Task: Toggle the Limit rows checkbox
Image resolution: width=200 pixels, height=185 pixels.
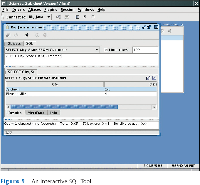Action: (x=106, y=50)
